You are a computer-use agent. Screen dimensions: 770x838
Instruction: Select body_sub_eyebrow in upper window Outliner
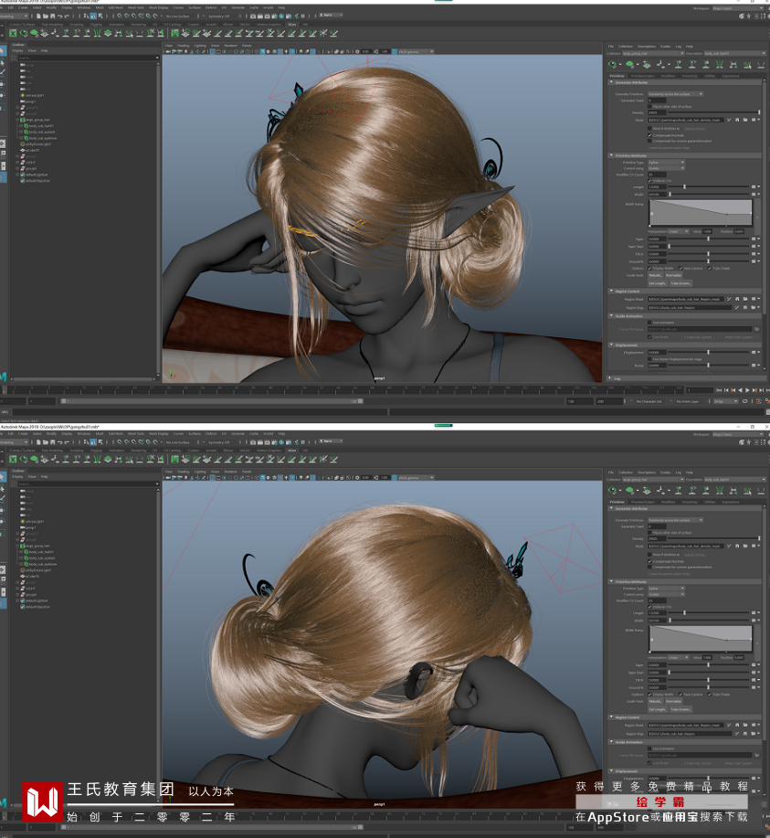coord(42,138)
